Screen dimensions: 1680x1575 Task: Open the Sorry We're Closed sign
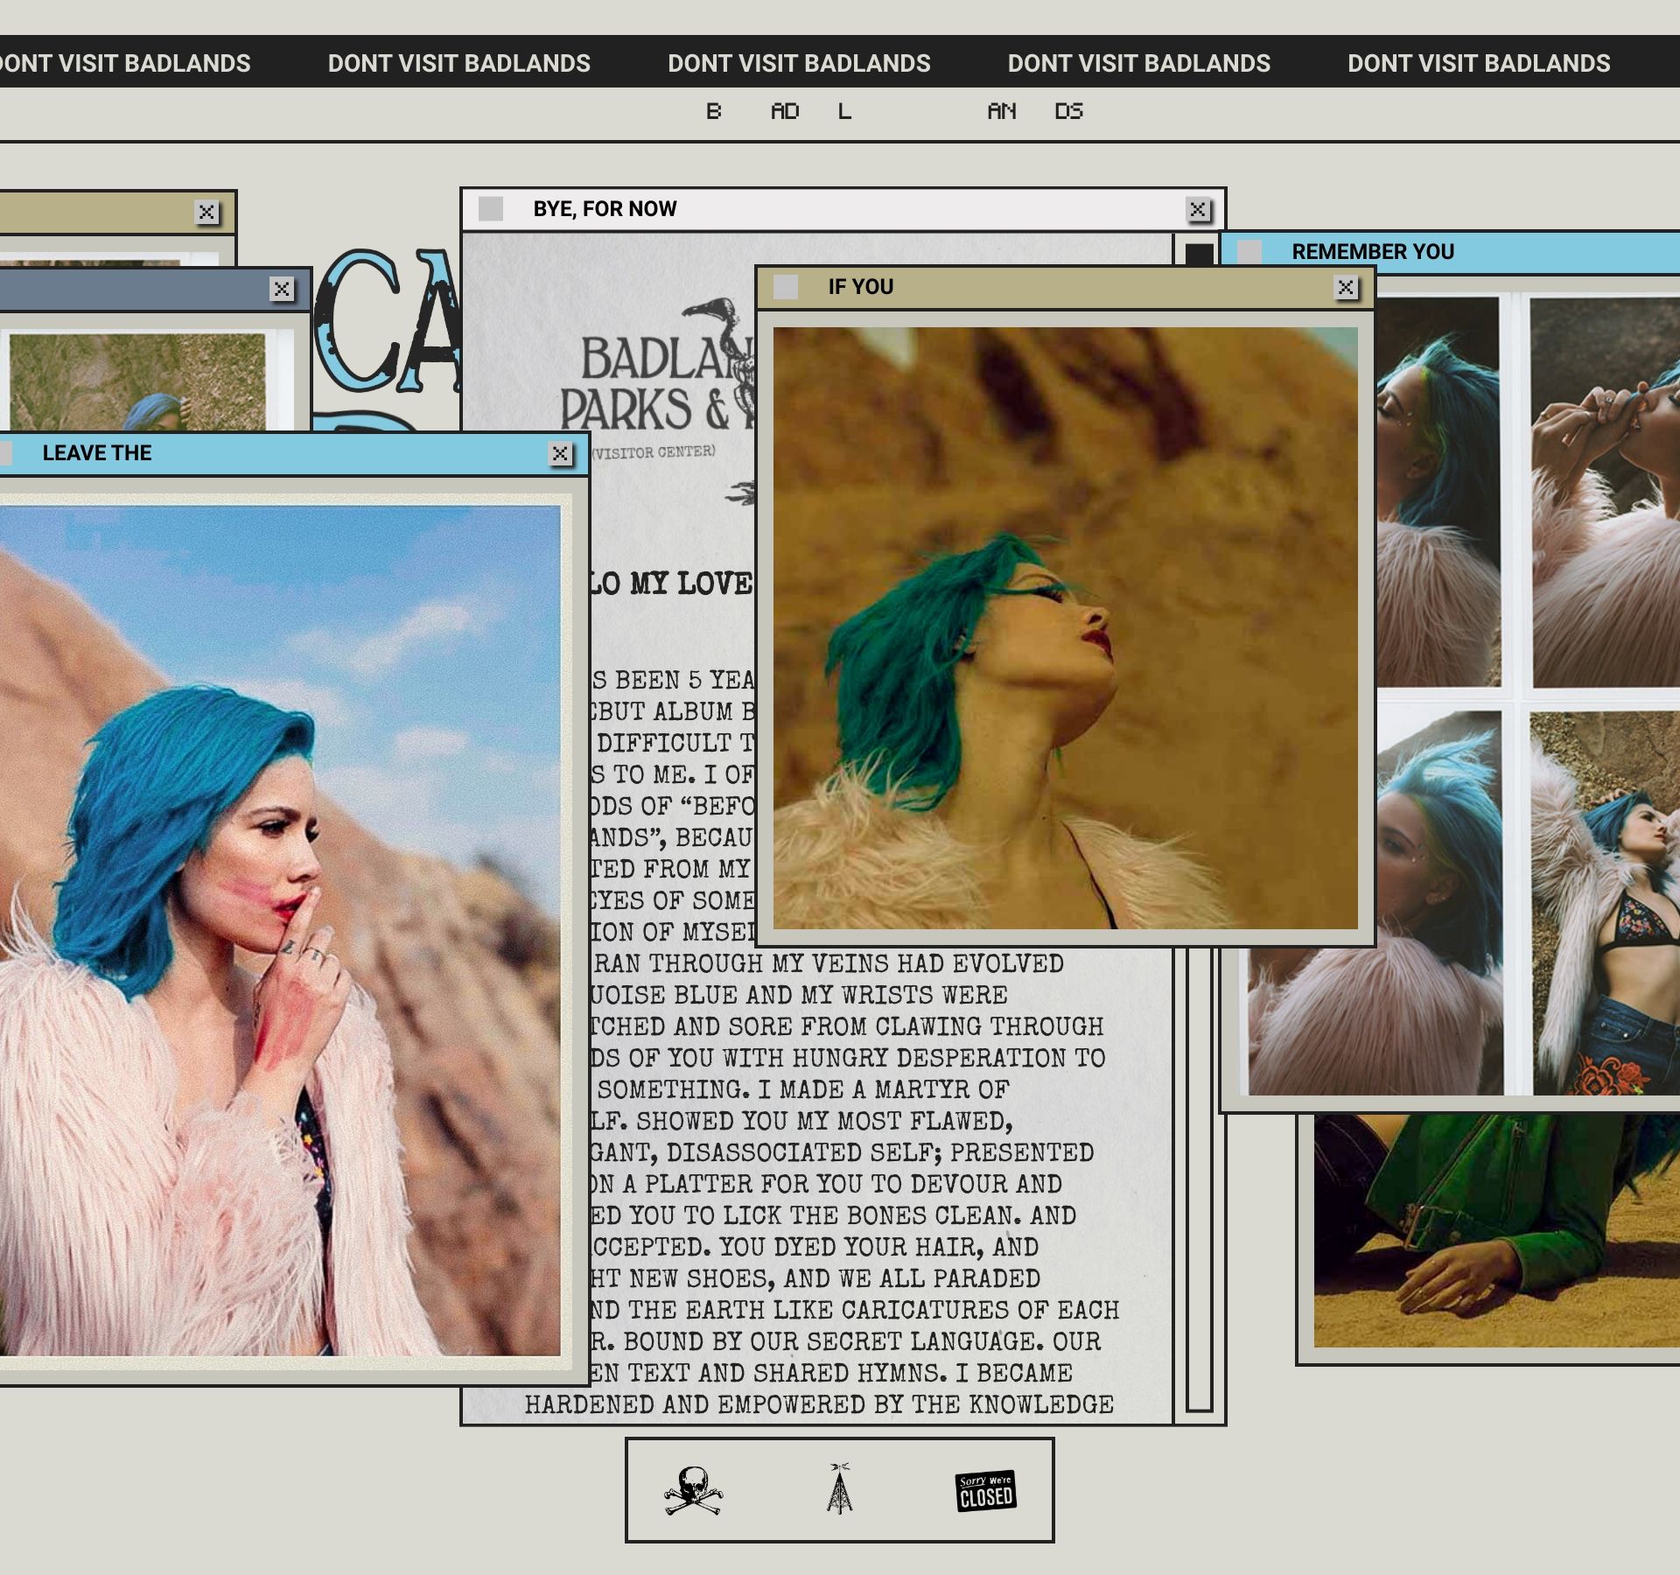(x=985, y=1491)
